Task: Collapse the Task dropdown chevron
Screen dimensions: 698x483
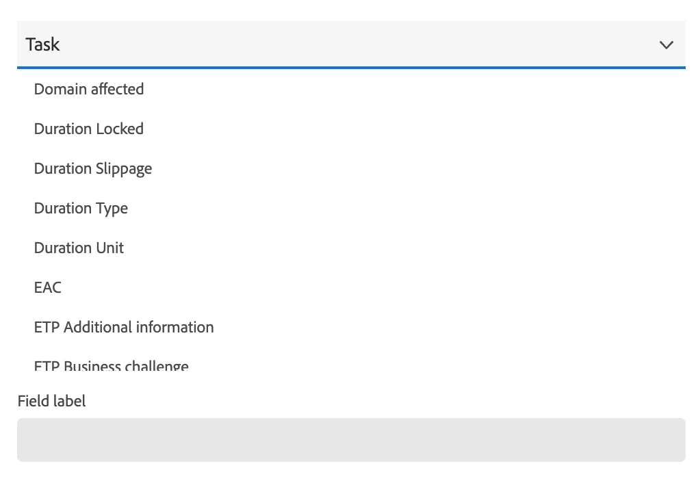Action: click(666, 45)
